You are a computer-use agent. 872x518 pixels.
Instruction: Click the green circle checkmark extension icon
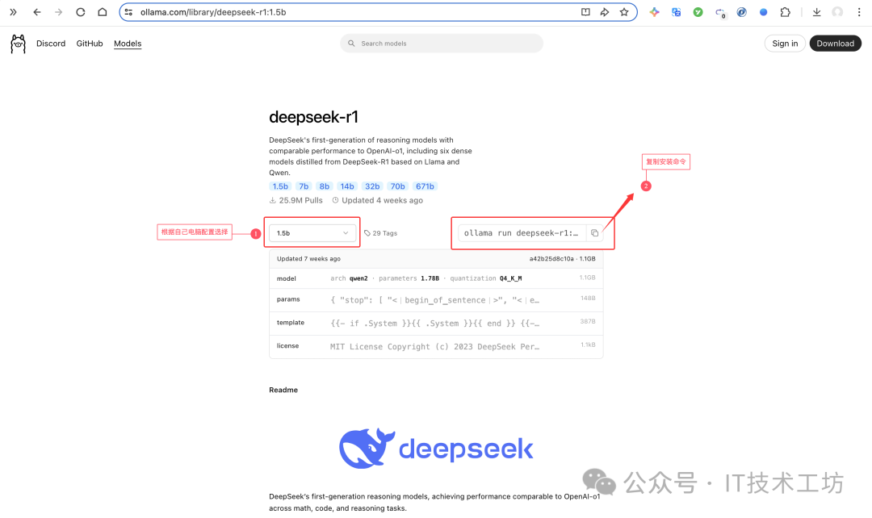(x=698, y=12)
